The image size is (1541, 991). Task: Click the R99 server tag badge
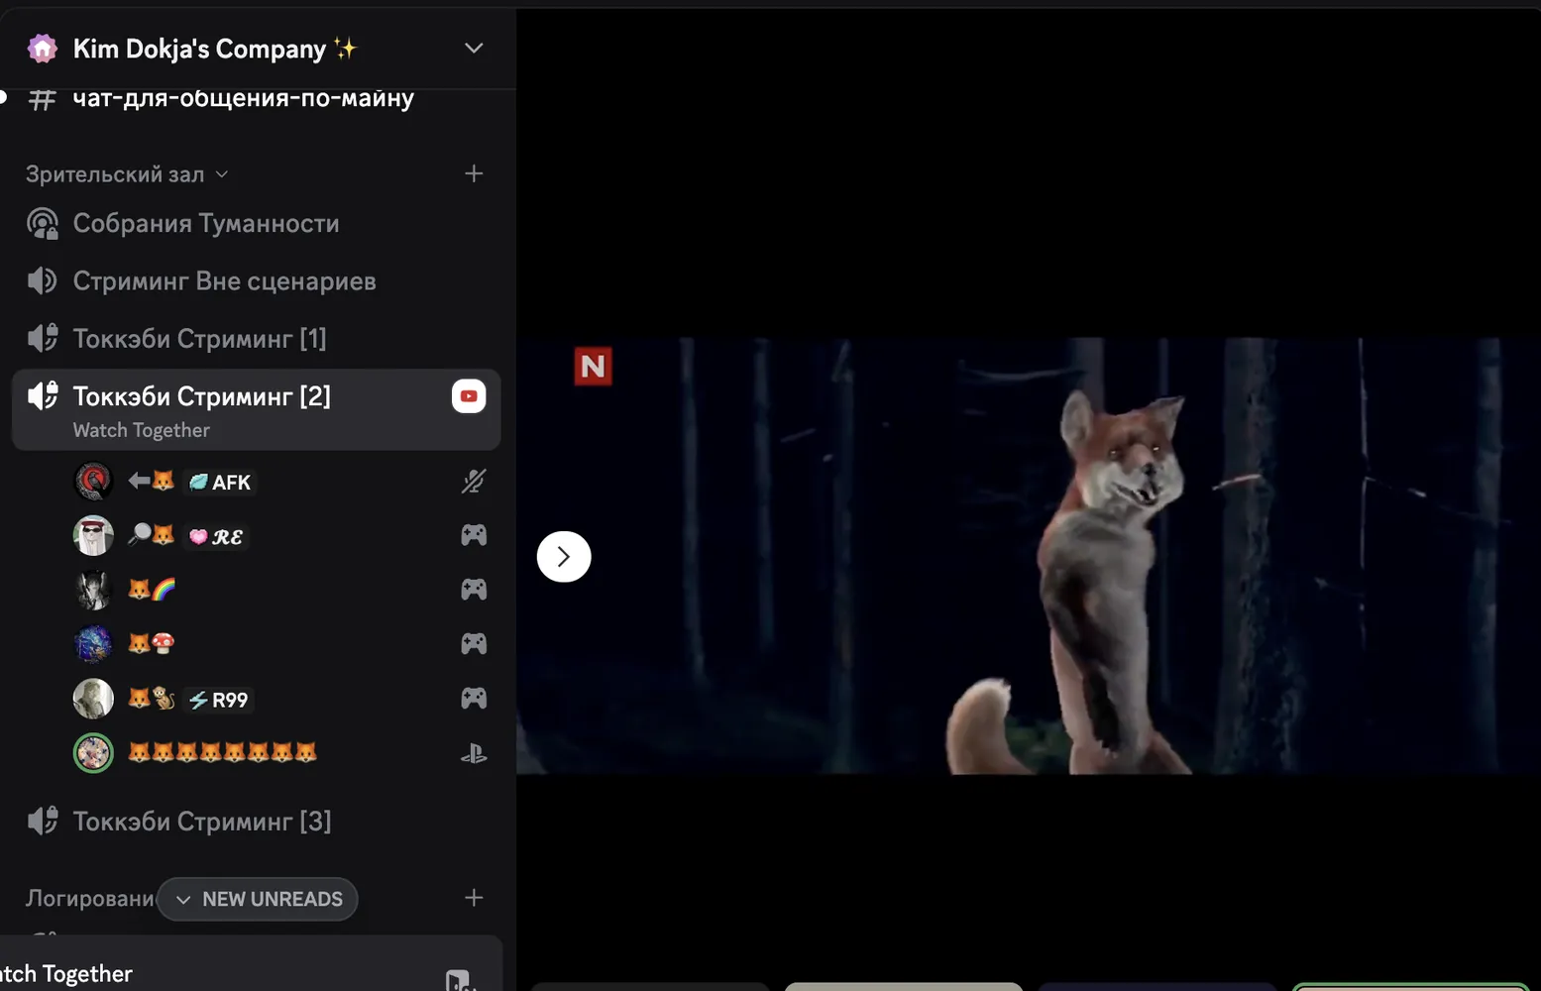pos(219,700)
